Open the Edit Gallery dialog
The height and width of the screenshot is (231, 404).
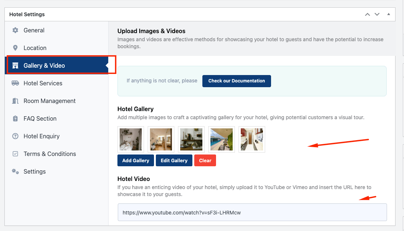click(x=174, y=160)
